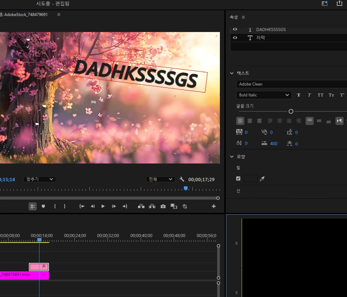This screenshot has height=297, width=347.
Task: Select the DADHKSSSSGS layer row
Action: (289, 30)
